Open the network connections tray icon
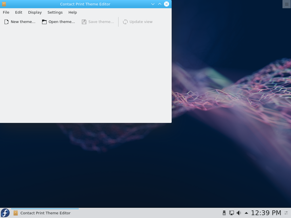This screenshot has width=291, height=218. [x=231, y=213]
